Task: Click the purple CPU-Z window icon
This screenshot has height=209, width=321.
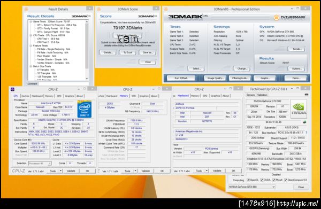Action: point(12,89)
